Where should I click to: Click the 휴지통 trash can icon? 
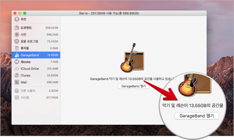coord(17,48)
